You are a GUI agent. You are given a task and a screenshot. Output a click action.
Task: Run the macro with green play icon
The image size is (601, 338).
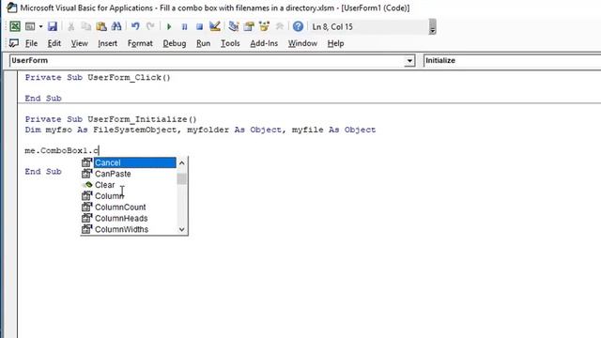coord(169,26)
